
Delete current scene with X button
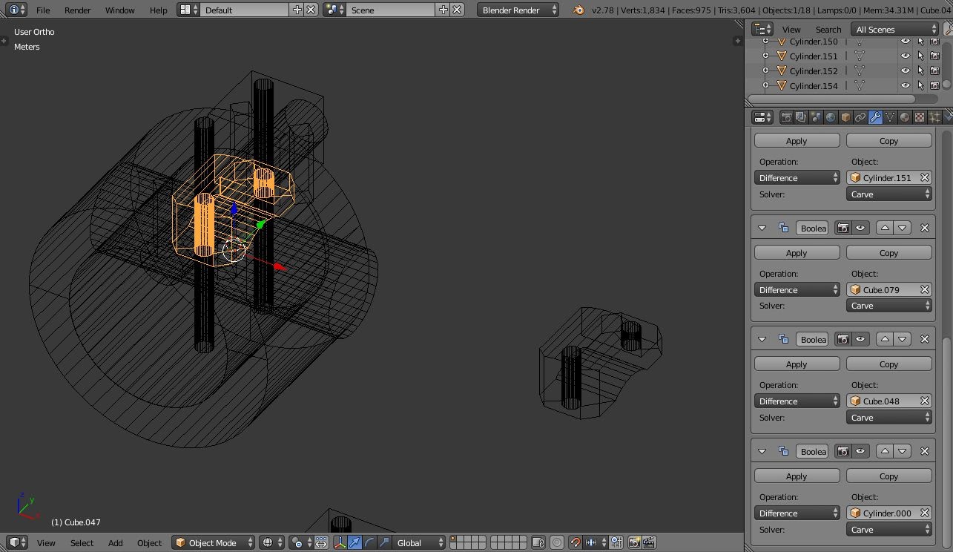458,10
